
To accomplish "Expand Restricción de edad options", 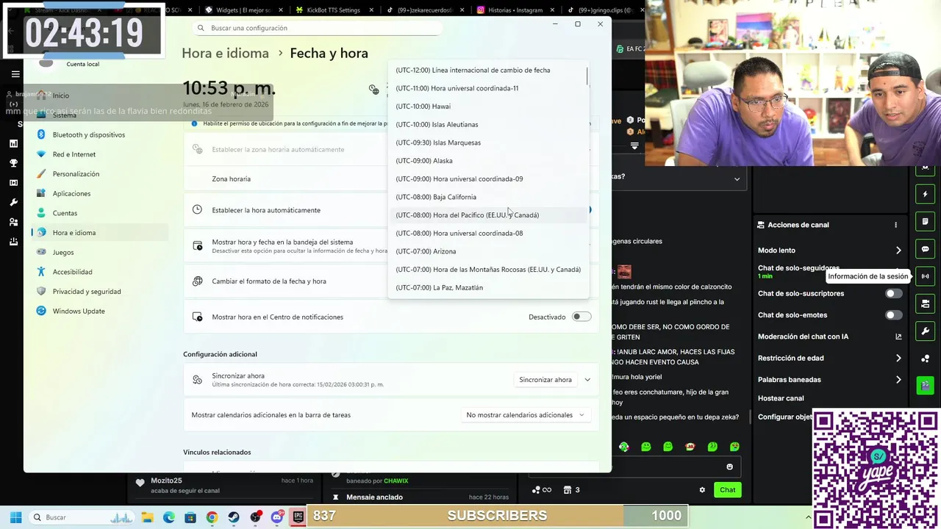I will click(898, 358).
